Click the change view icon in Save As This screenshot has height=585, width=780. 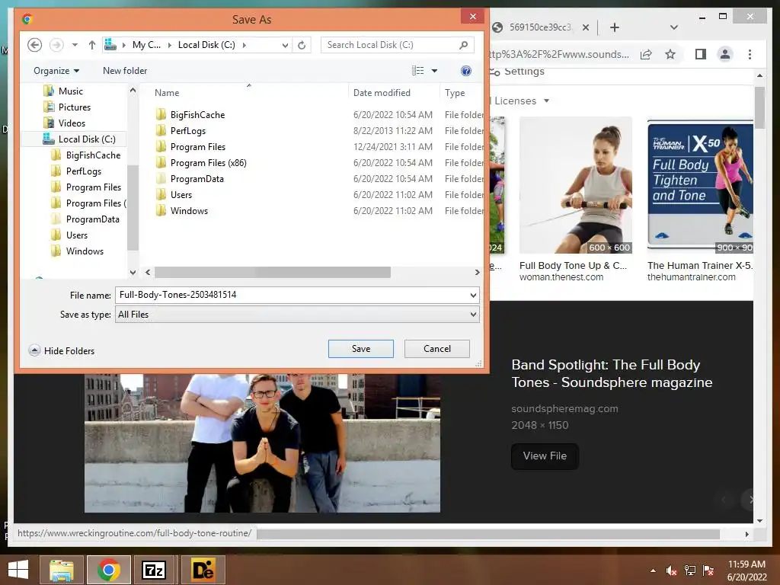coord(418,71)
